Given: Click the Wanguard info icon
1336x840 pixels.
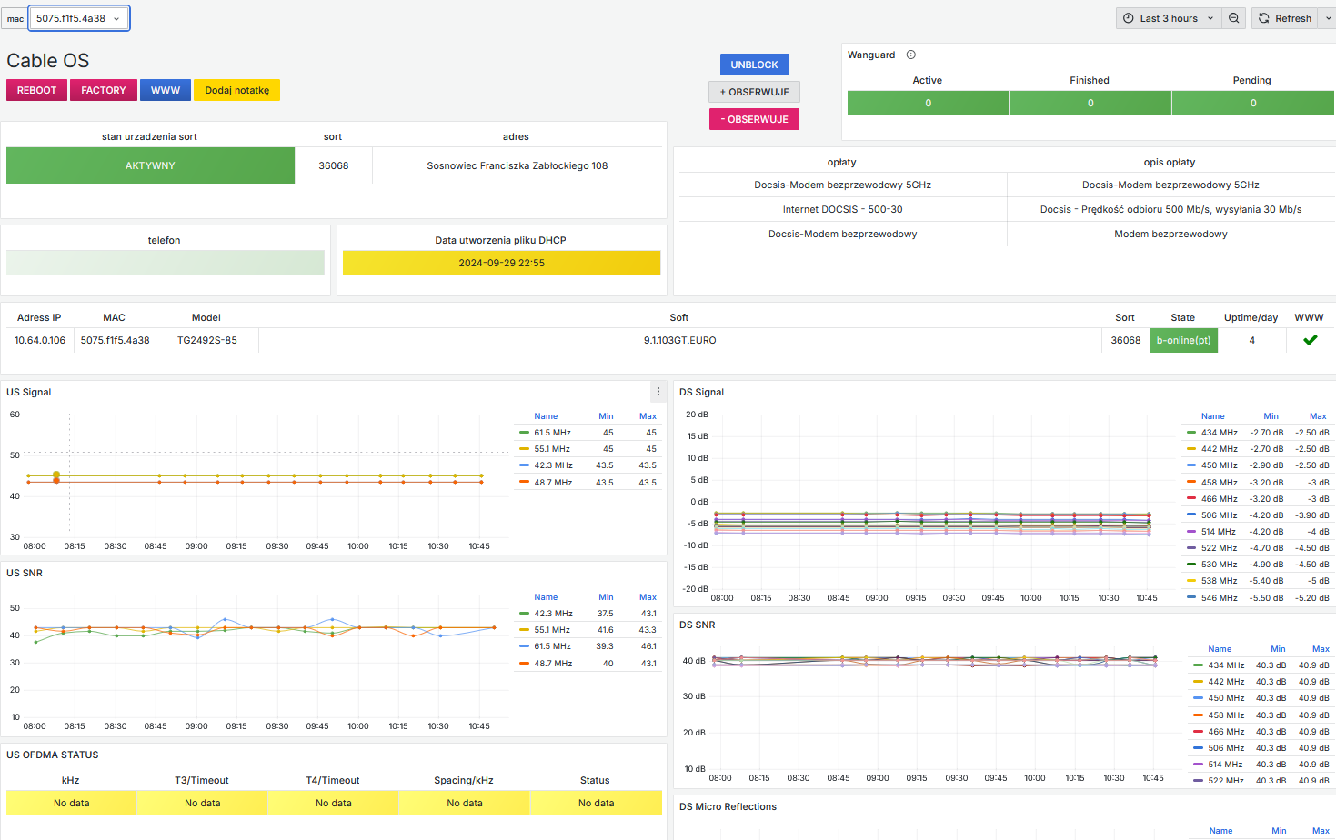Looking at the screenshot, I should 910,55.
